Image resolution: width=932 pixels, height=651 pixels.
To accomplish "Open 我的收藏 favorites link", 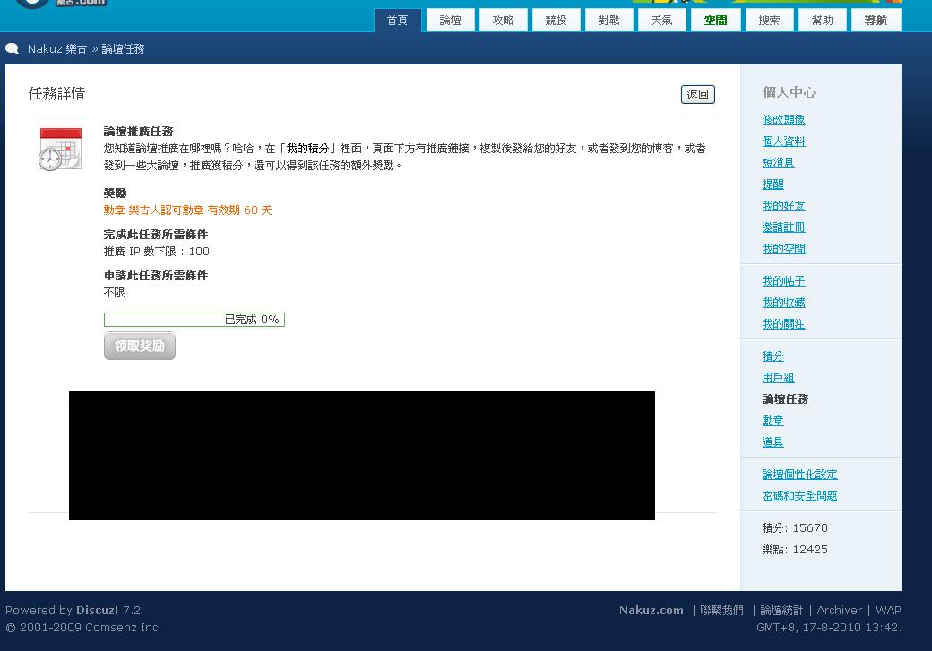I will pos(783,303).
